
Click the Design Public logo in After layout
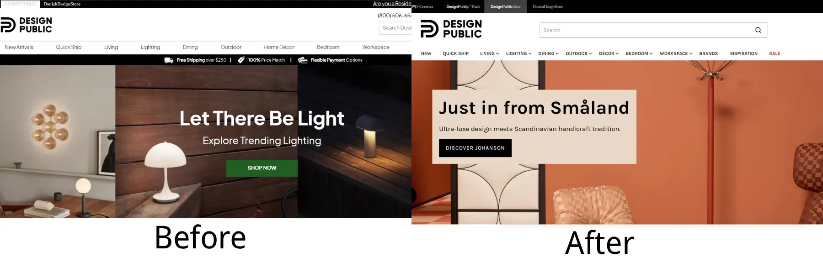pos(451,29)
